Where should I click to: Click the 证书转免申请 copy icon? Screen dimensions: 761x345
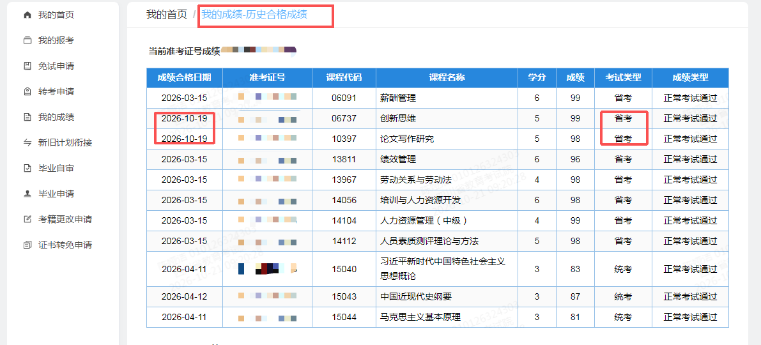tap(27, 245)
